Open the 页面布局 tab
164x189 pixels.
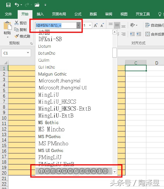[x=59, y=14]
